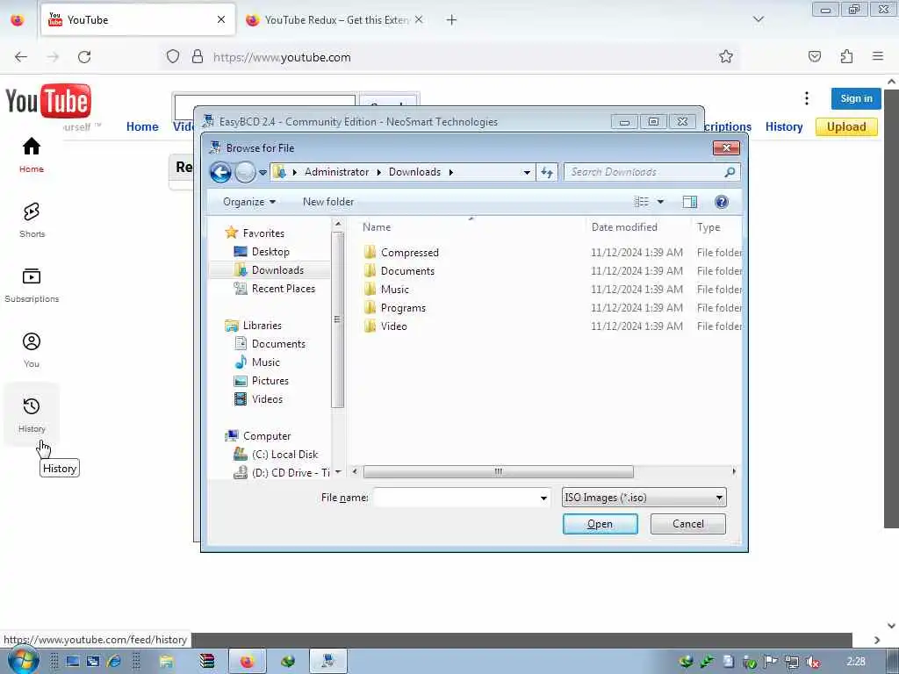Open Windows Explorer from taskbar
The image size is (899, 674).
pyautogui.click(x=166, y=662)
